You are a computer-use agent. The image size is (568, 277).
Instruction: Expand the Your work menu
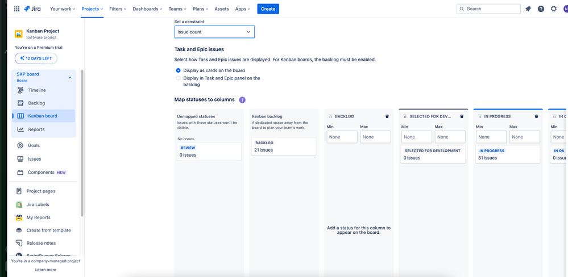tap(63, 9)
